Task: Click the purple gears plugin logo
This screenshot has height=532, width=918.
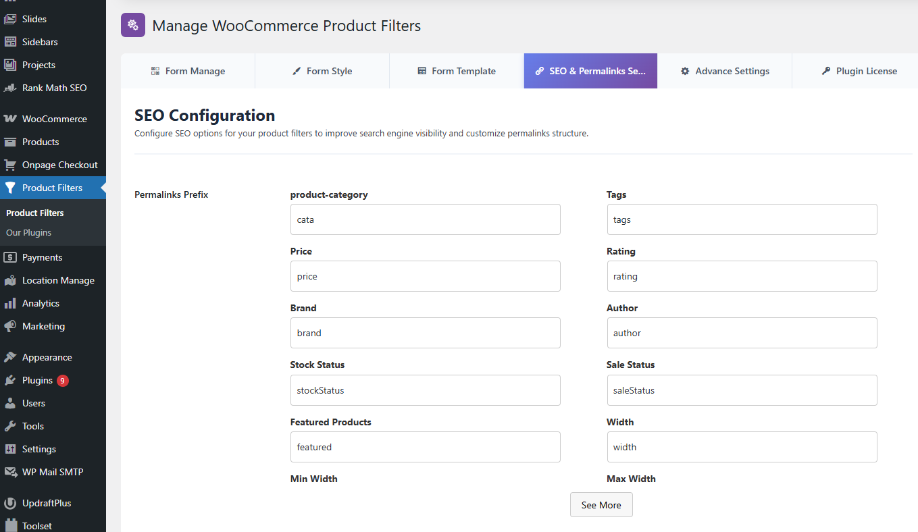Action: click(133, 25)
